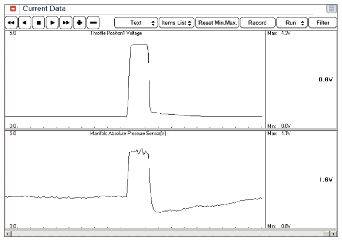The image size is (342, 241).
Task: Click the Reset Min.Max. button
Action: 217,23
